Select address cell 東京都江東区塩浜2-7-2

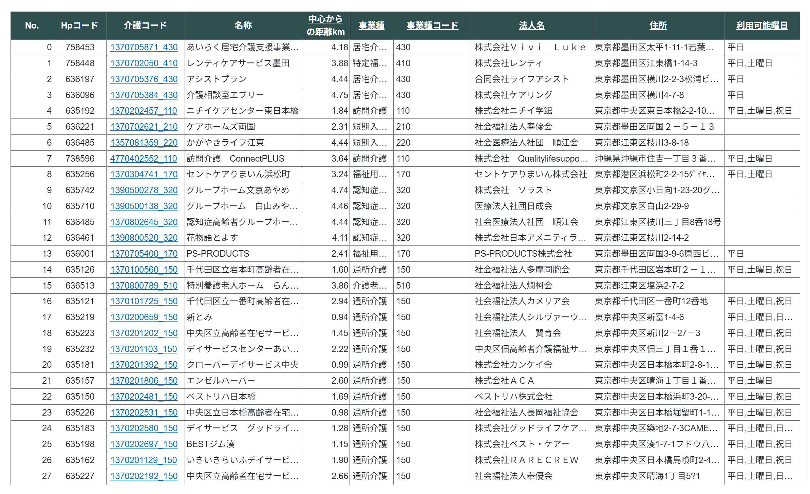pos(658,286)
